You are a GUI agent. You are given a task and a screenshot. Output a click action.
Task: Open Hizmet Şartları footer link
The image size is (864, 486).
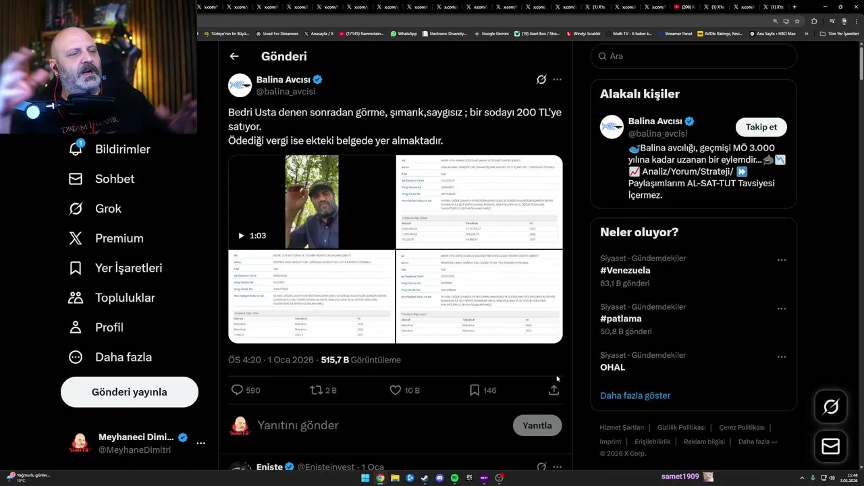(622, 427)
